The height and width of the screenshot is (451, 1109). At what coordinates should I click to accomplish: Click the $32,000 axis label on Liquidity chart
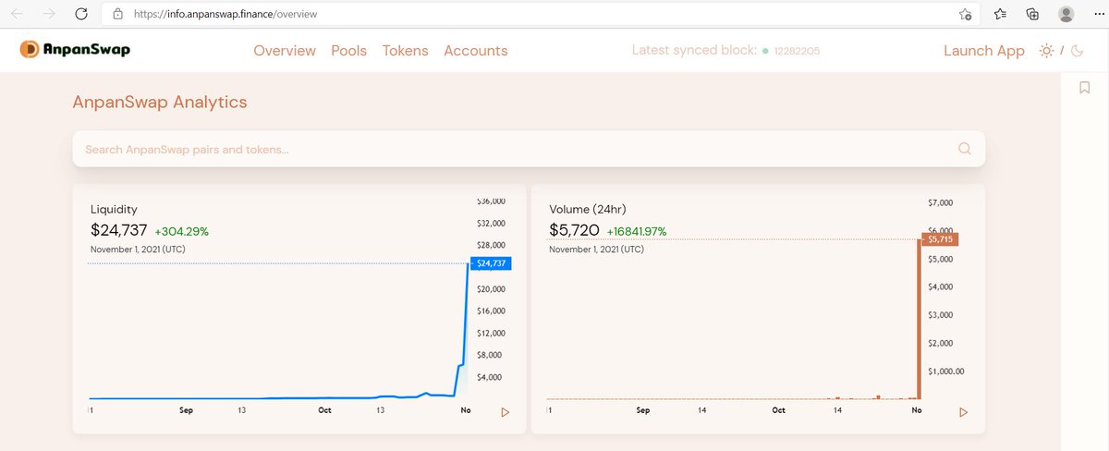pyautogui.click(x=491, y=223)
